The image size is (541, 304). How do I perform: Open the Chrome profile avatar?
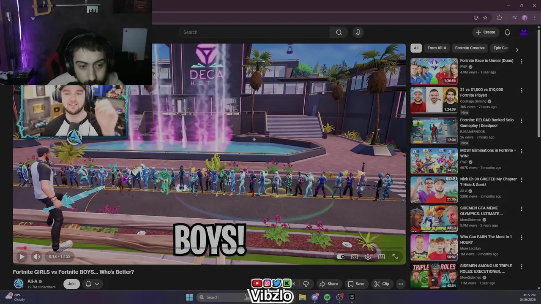[x=525, y=18]
